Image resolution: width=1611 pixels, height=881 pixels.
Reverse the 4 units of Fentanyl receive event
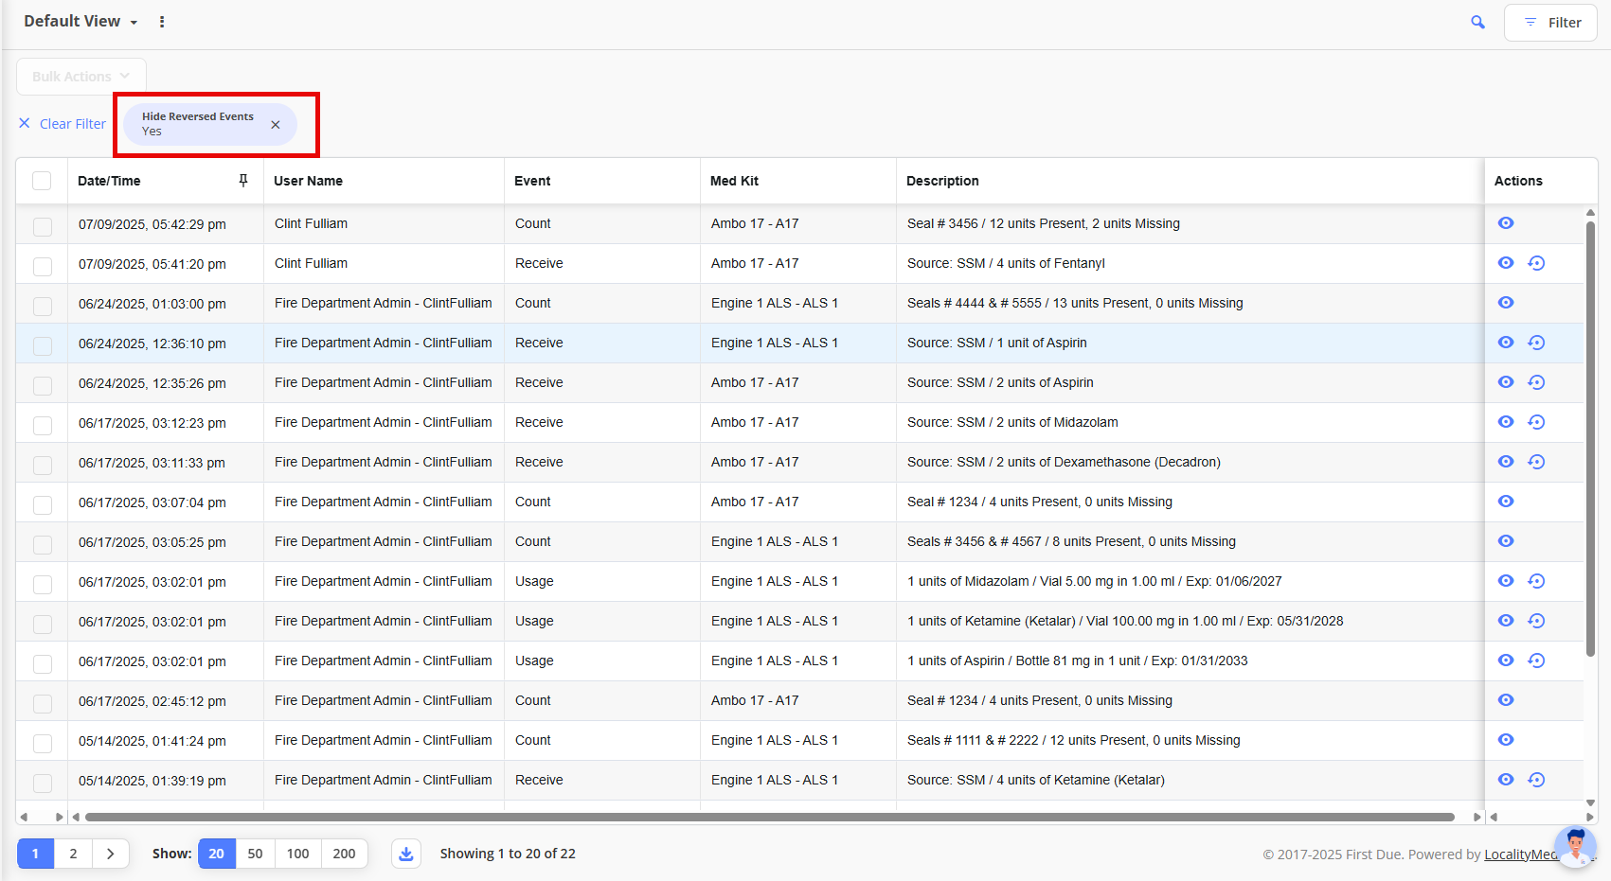pos(1536,263)
